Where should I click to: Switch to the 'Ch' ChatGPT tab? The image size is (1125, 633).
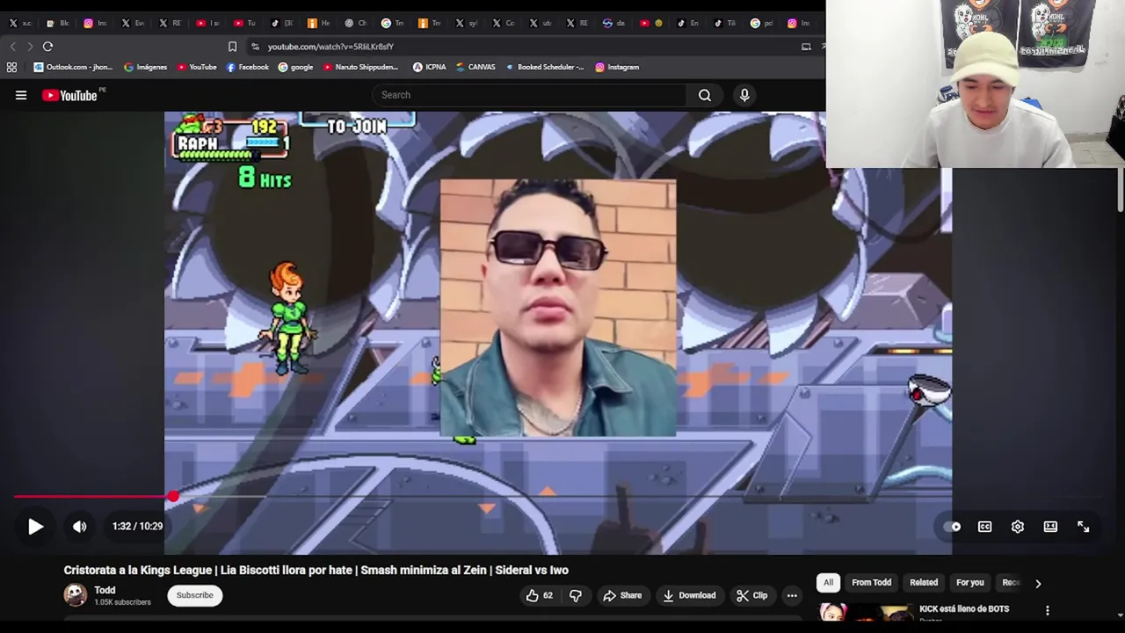[356, 23]
